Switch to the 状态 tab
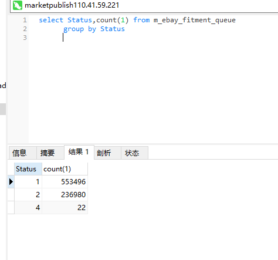 coord(134,153)
